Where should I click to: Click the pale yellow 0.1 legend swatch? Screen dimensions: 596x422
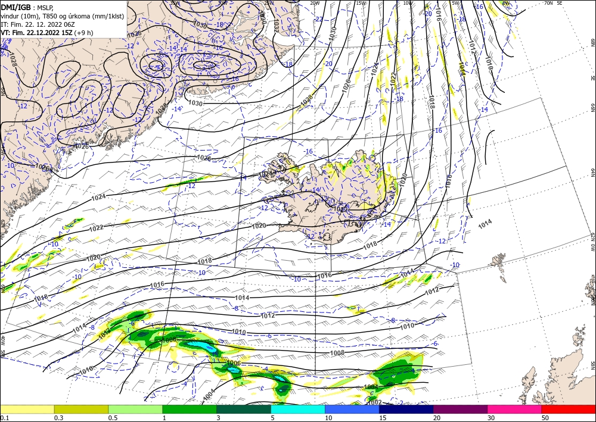pyautogui.click(x=27, y=409)
